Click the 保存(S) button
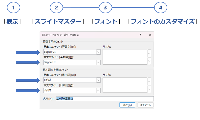Screen dimensions: 200x120 click(x=127, y=105)
